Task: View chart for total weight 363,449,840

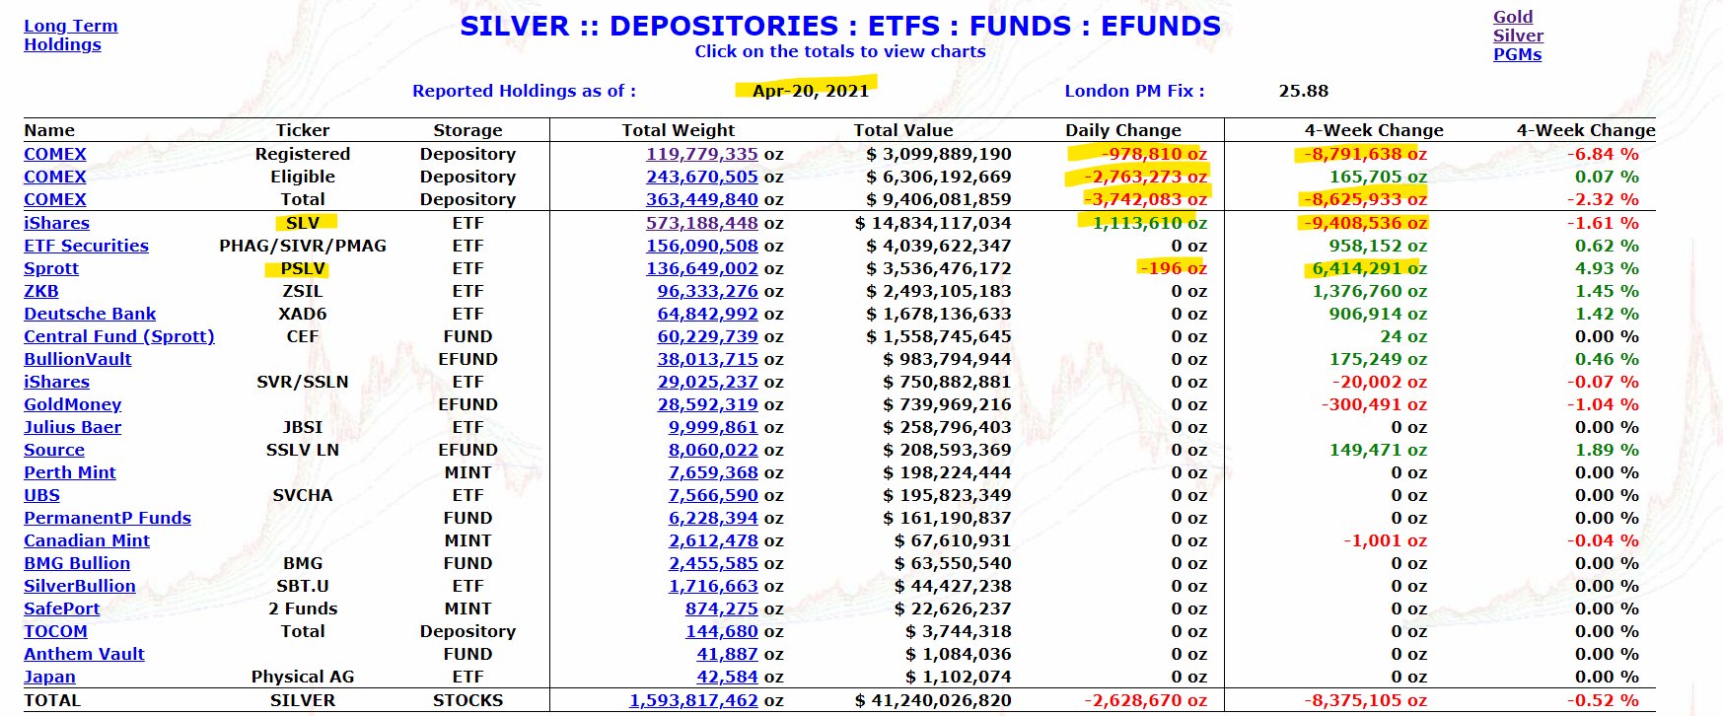Action: 702,199
